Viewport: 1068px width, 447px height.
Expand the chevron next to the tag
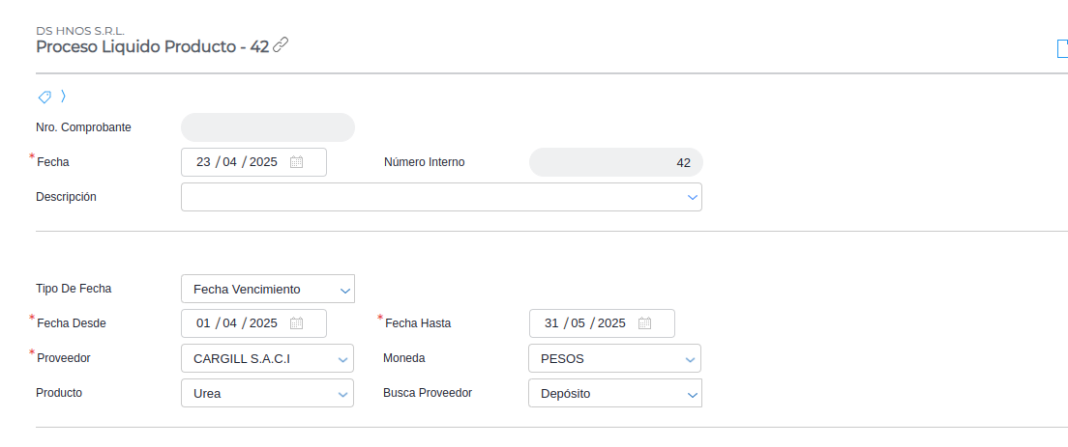[63, 97]
